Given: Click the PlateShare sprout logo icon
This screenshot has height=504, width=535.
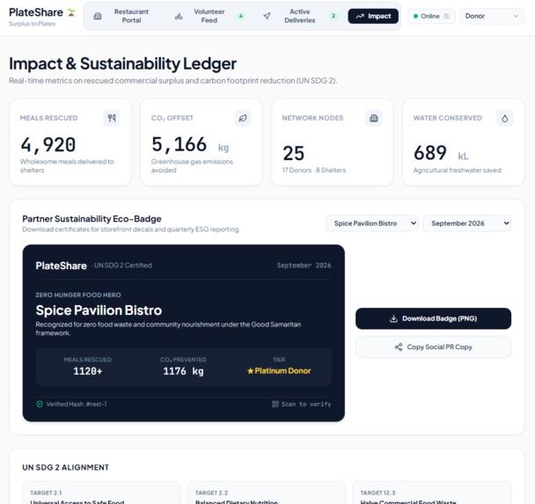Looking at the screenshot, I should coord(71,12).
